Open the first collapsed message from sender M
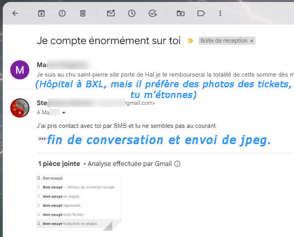The image size is (294, 237). (158, 74)
